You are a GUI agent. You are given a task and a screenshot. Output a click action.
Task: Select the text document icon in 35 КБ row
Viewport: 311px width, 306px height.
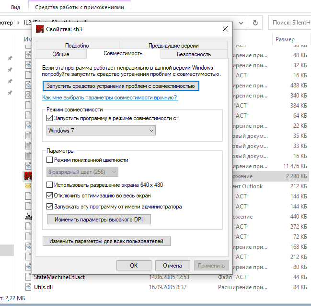click(x=28, y=135)
